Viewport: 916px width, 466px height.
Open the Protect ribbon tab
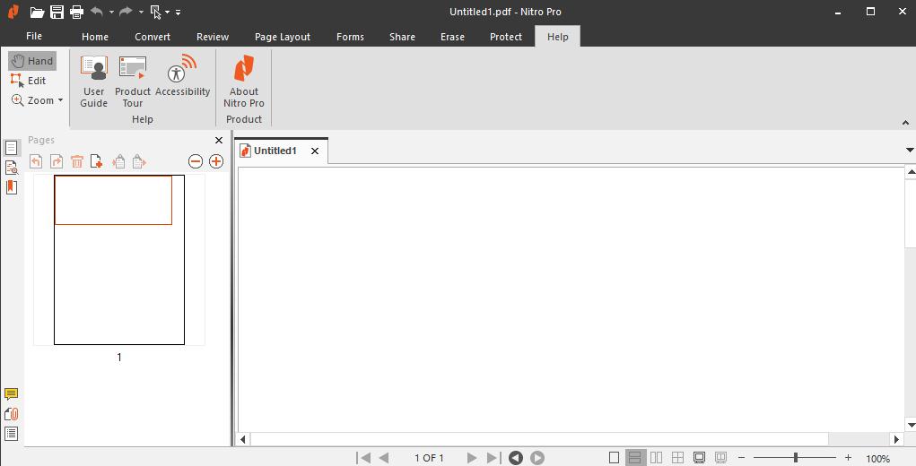tap(506, 37)
